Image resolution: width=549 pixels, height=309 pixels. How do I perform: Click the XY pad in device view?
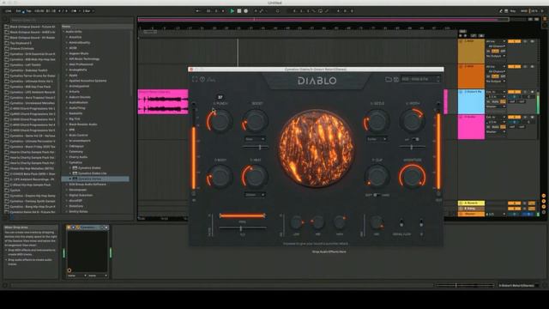87,251
